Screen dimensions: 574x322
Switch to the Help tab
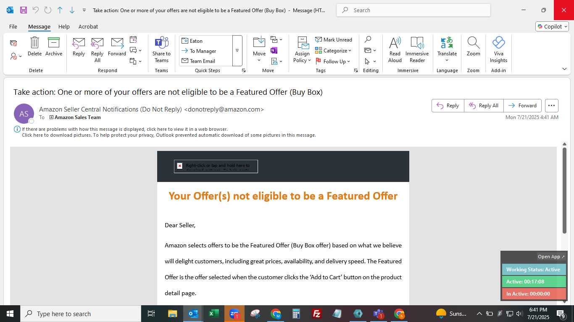click(64, 26)
